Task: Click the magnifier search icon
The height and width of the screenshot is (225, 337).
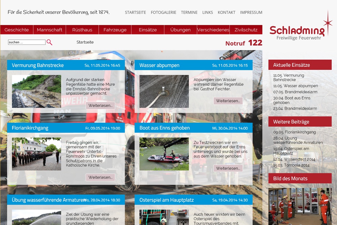Action: tap(50, 42)
